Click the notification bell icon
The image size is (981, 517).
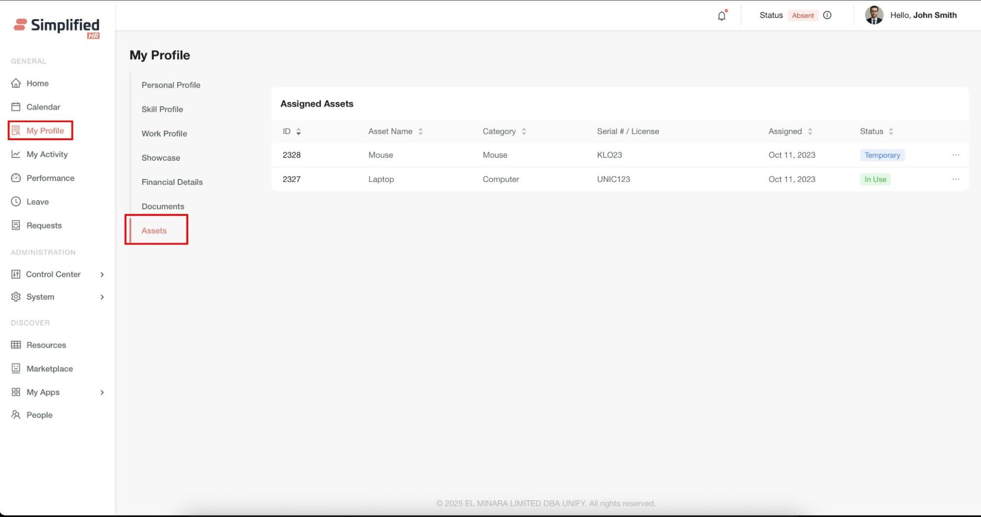721,16
